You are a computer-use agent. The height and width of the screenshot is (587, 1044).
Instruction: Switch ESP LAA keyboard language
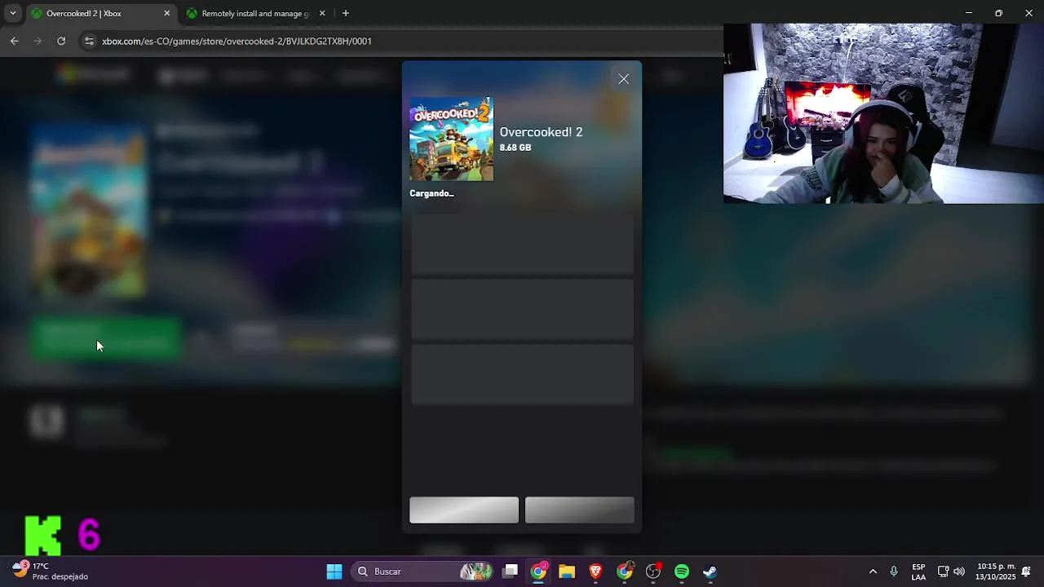(918, 572)
